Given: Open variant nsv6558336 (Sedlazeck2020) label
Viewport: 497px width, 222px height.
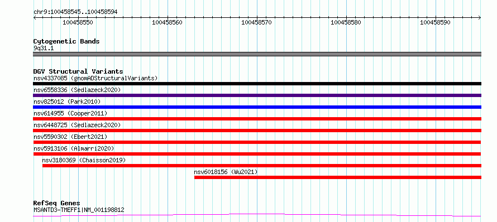Looking at the screenshot, I should [x=77, y=90].
